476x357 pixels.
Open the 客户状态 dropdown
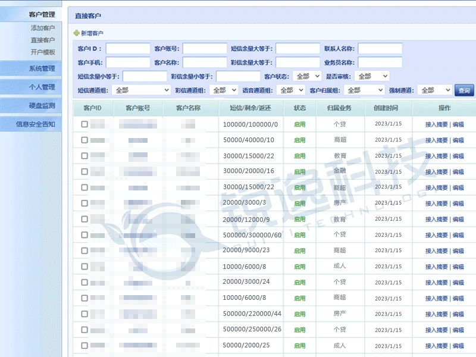307,76
